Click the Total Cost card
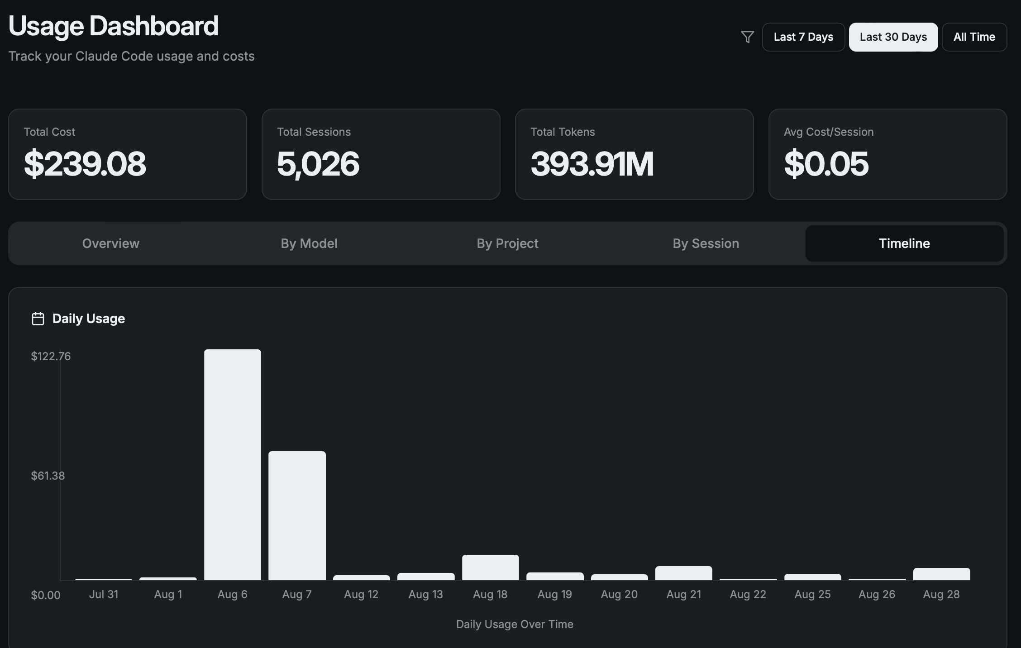Screen dimensions: 1021x648 point(128,154)
